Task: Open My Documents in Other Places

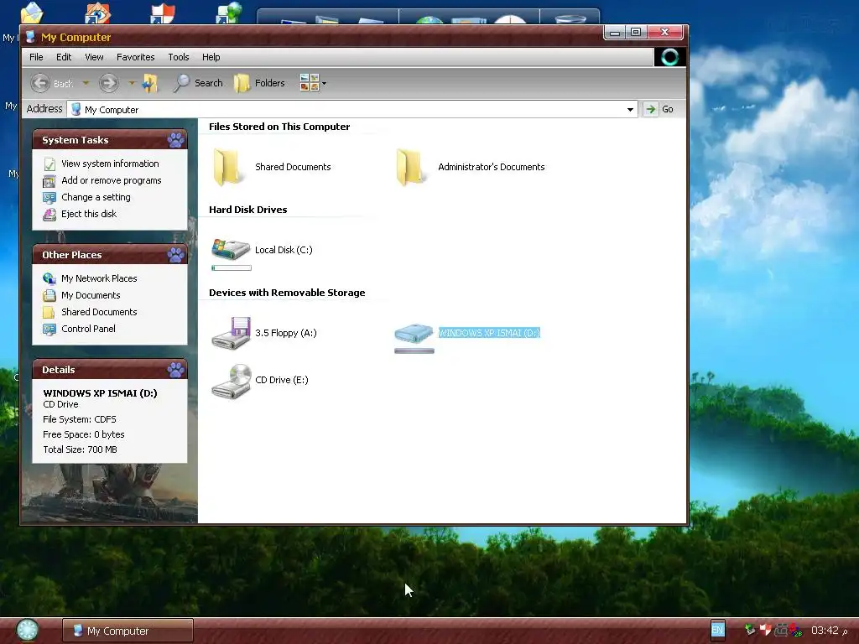Action: click(91, 295)
